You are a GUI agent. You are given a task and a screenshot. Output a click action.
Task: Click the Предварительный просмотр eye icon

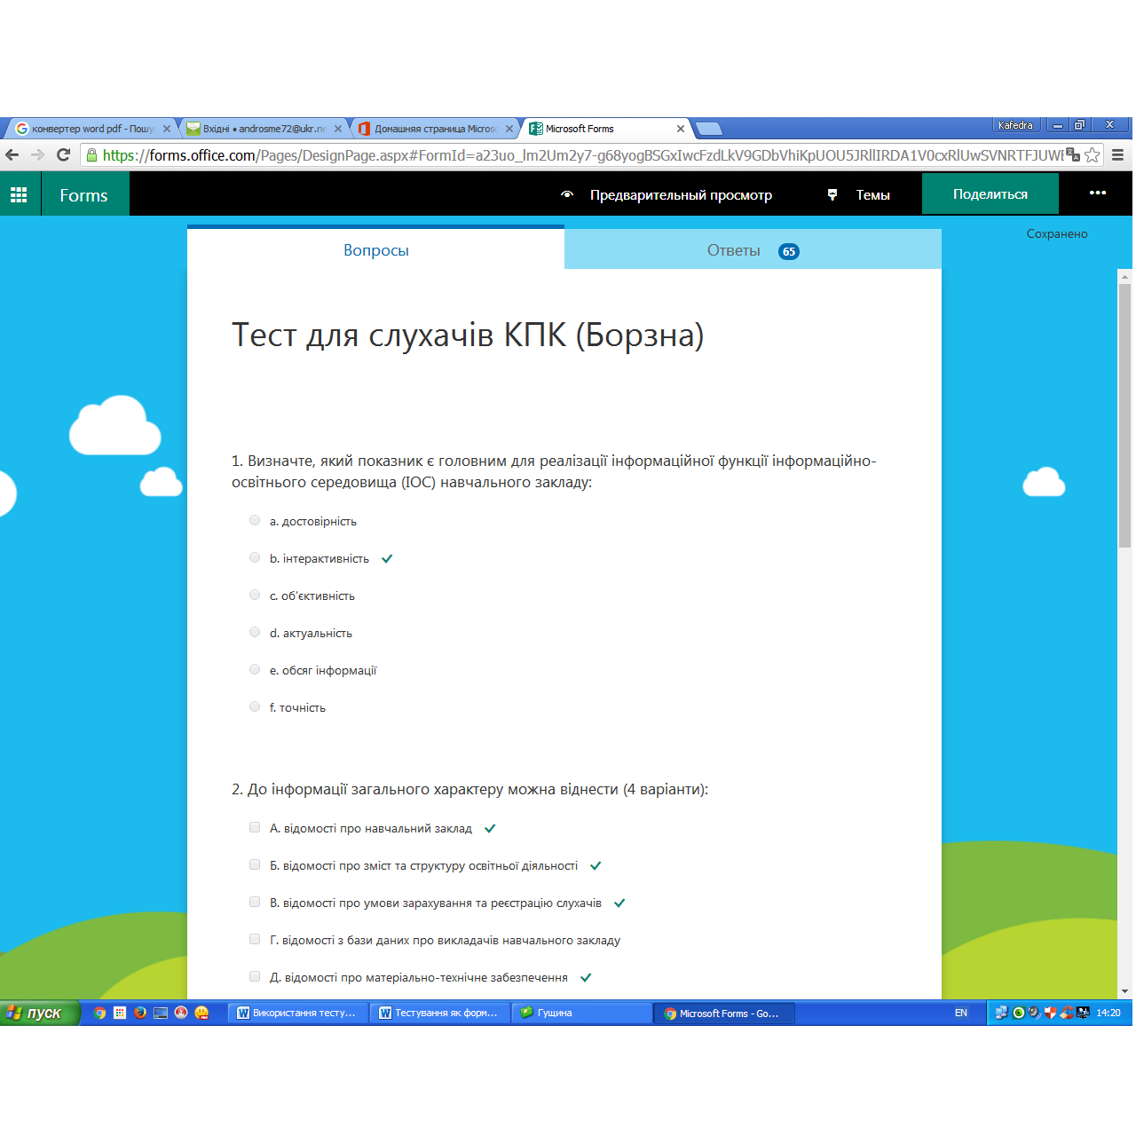(567, 194)
